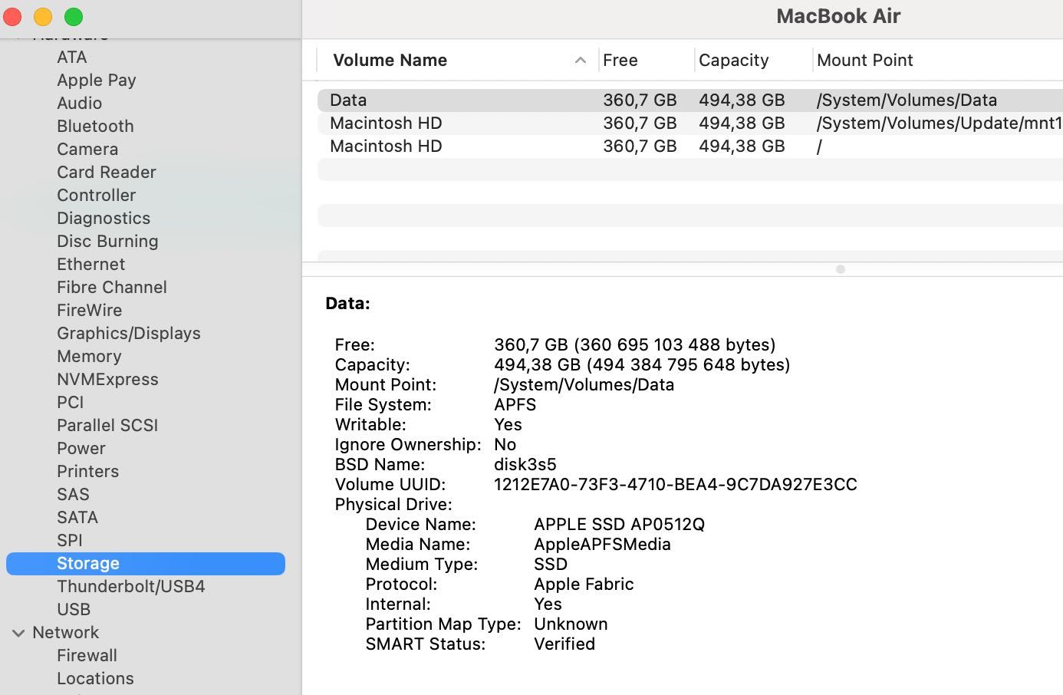The image size is (1063, 695).
Task: Select FireWire in the sidebar
Action: point(90,310)
